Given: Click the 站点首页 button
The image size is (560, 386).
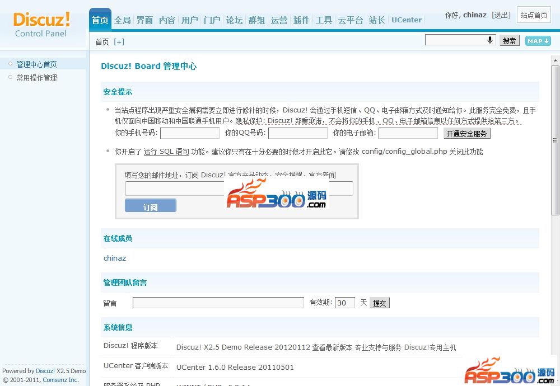Looking at the screenshot, I should point(534,15).
